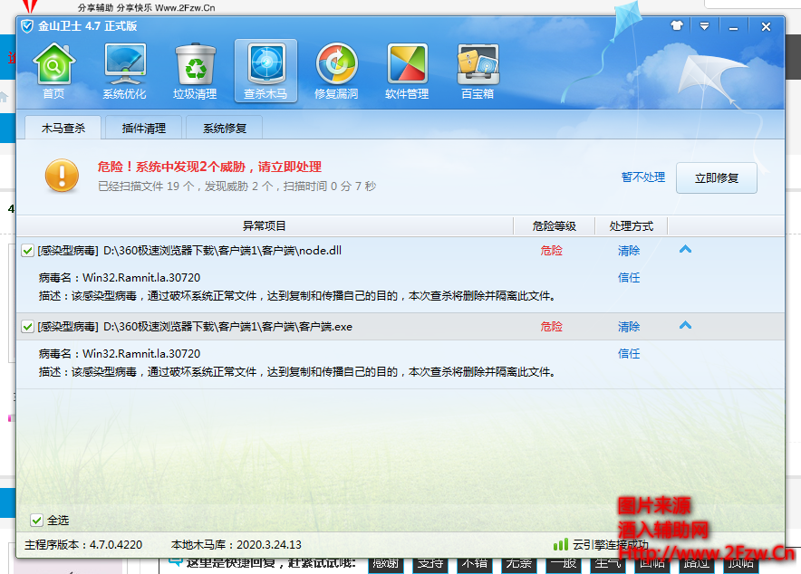
Task: Select the 查杀木马 trojan scan tool
Action: coord(265,71)
